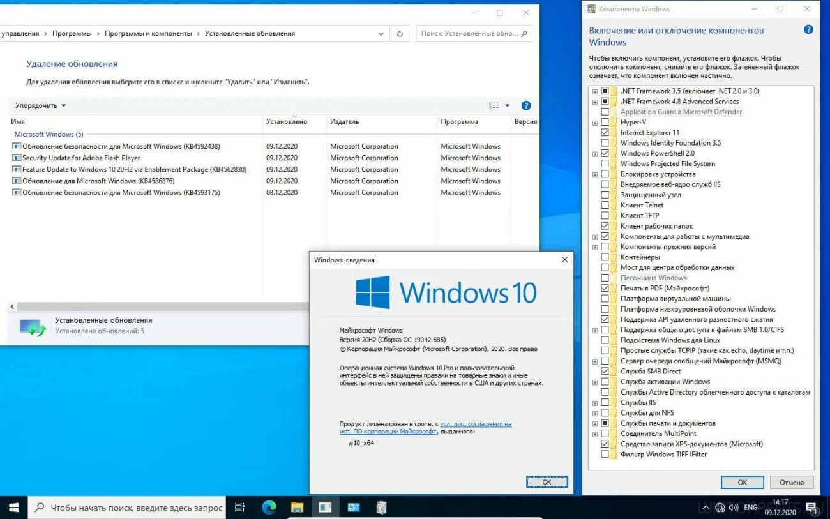The height and width of the screenshot is (519, 830).
Task: Sort updates by Программа column
Action: pyautogui.click(x=473, y=121)
